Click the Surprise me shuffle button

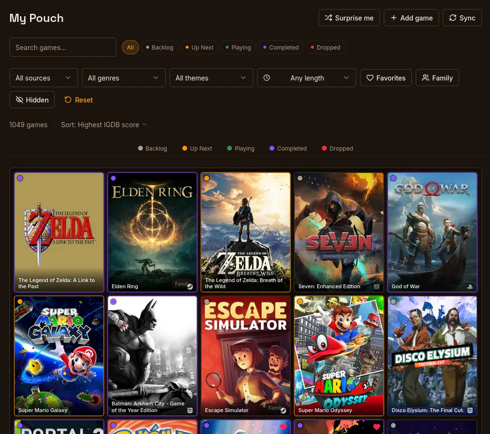[x=349, y=18]
